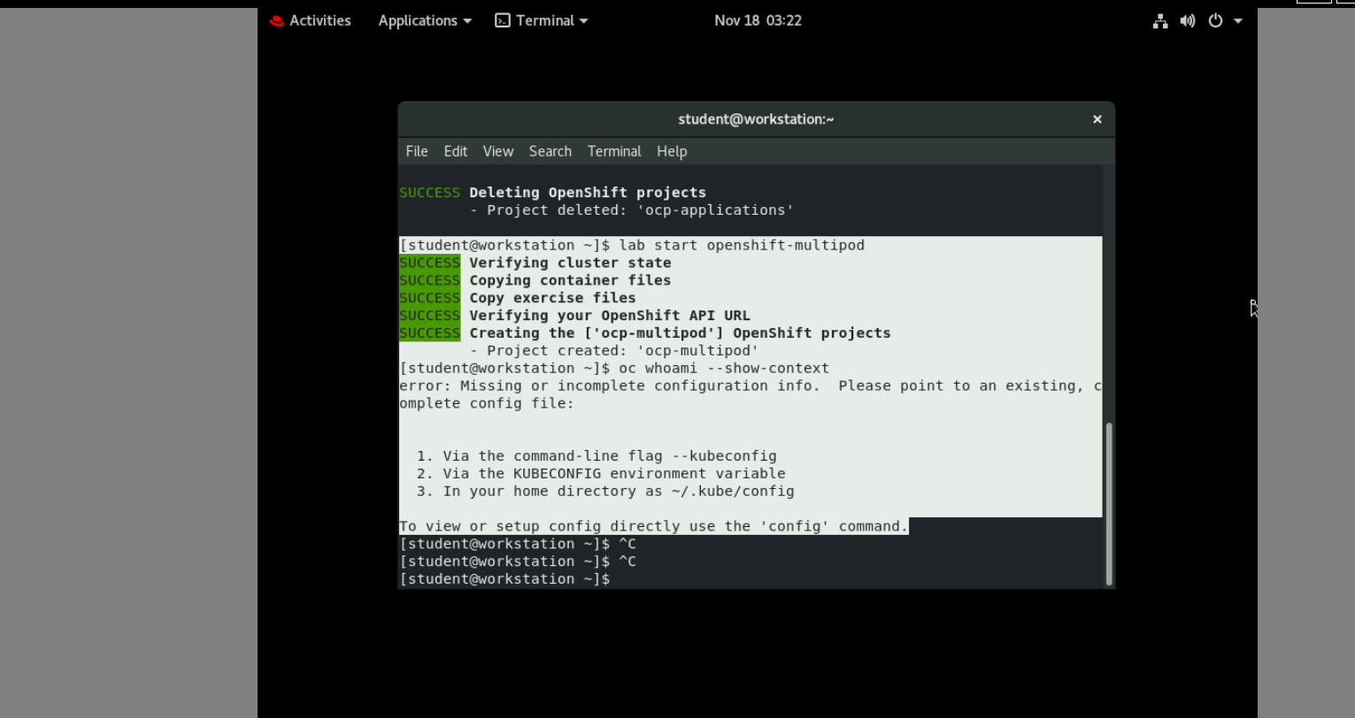
Task: Open the View menu
Action: (497, 151)
